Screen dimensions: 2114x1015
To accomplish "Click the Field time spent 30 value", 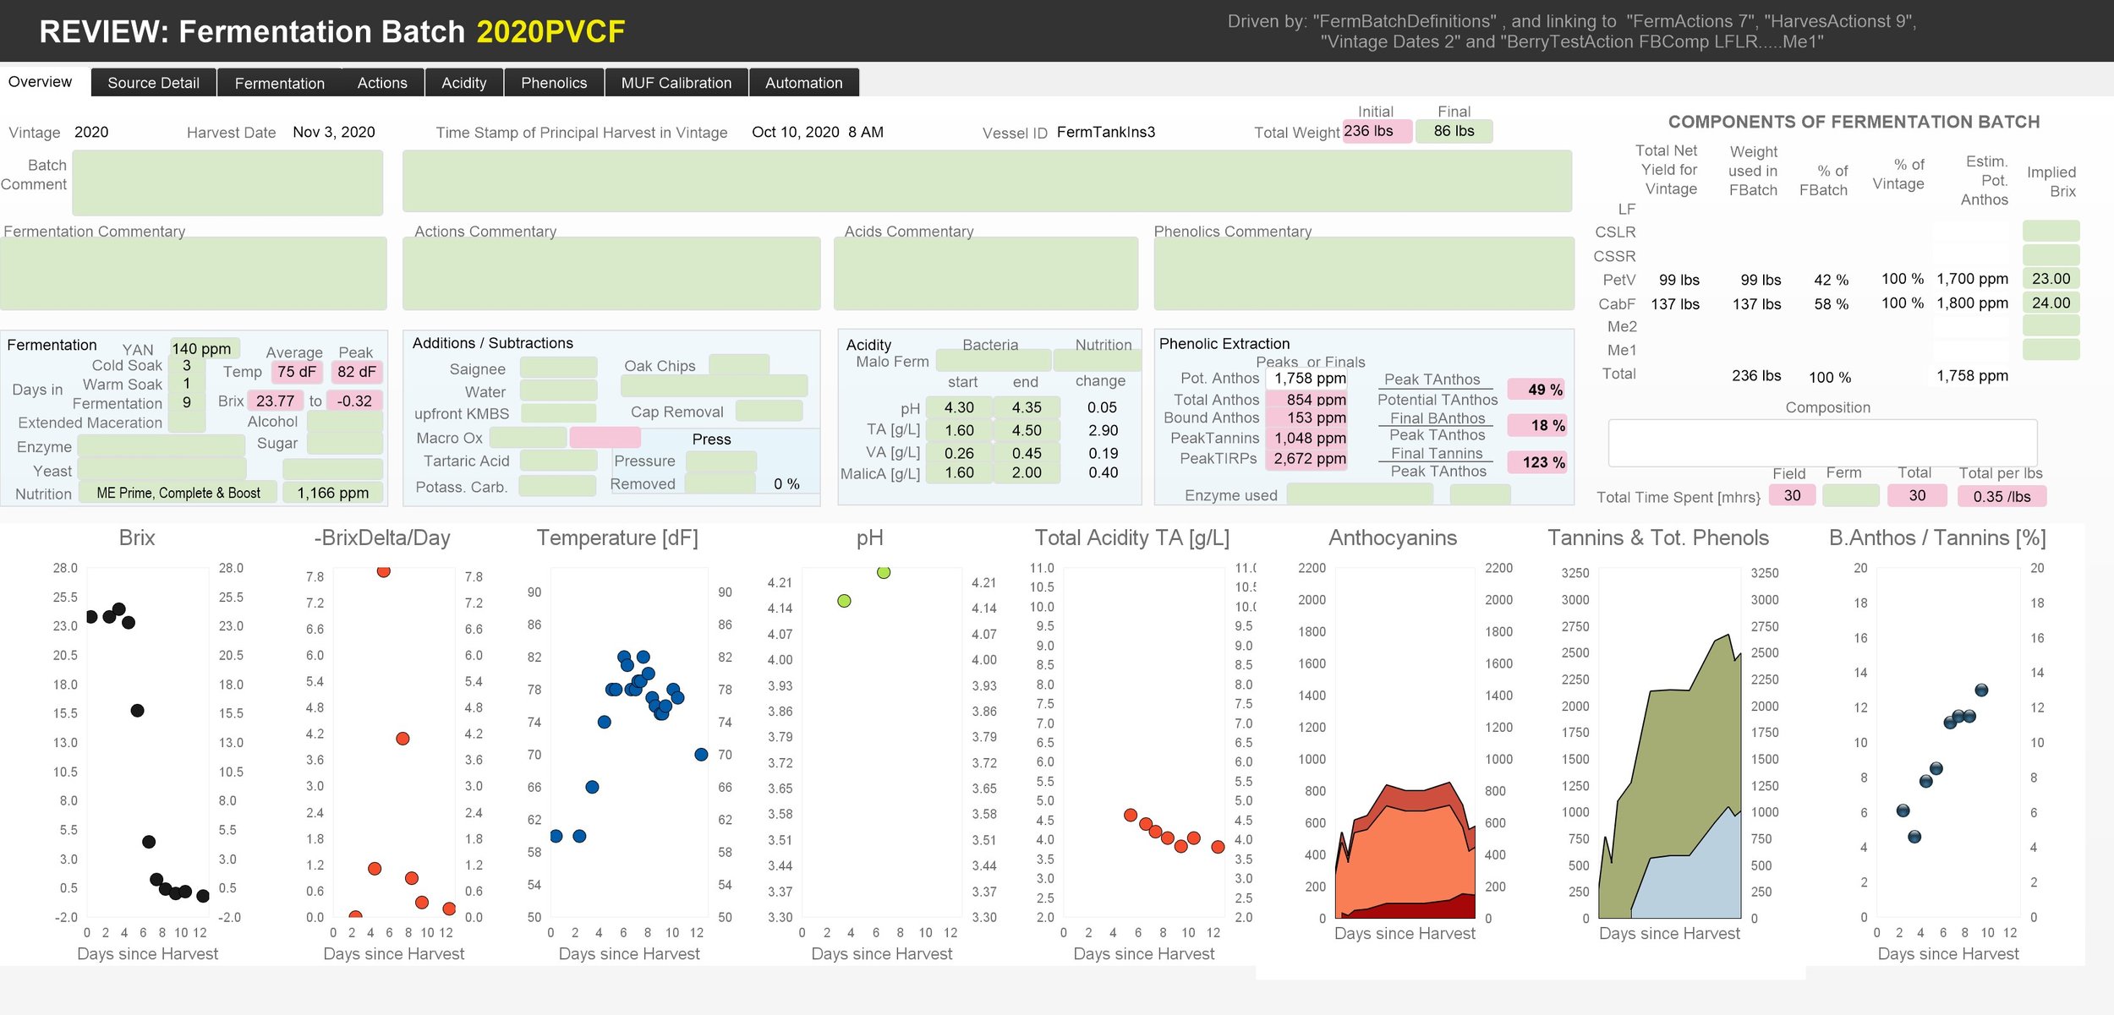I will tap(1792, 495).
